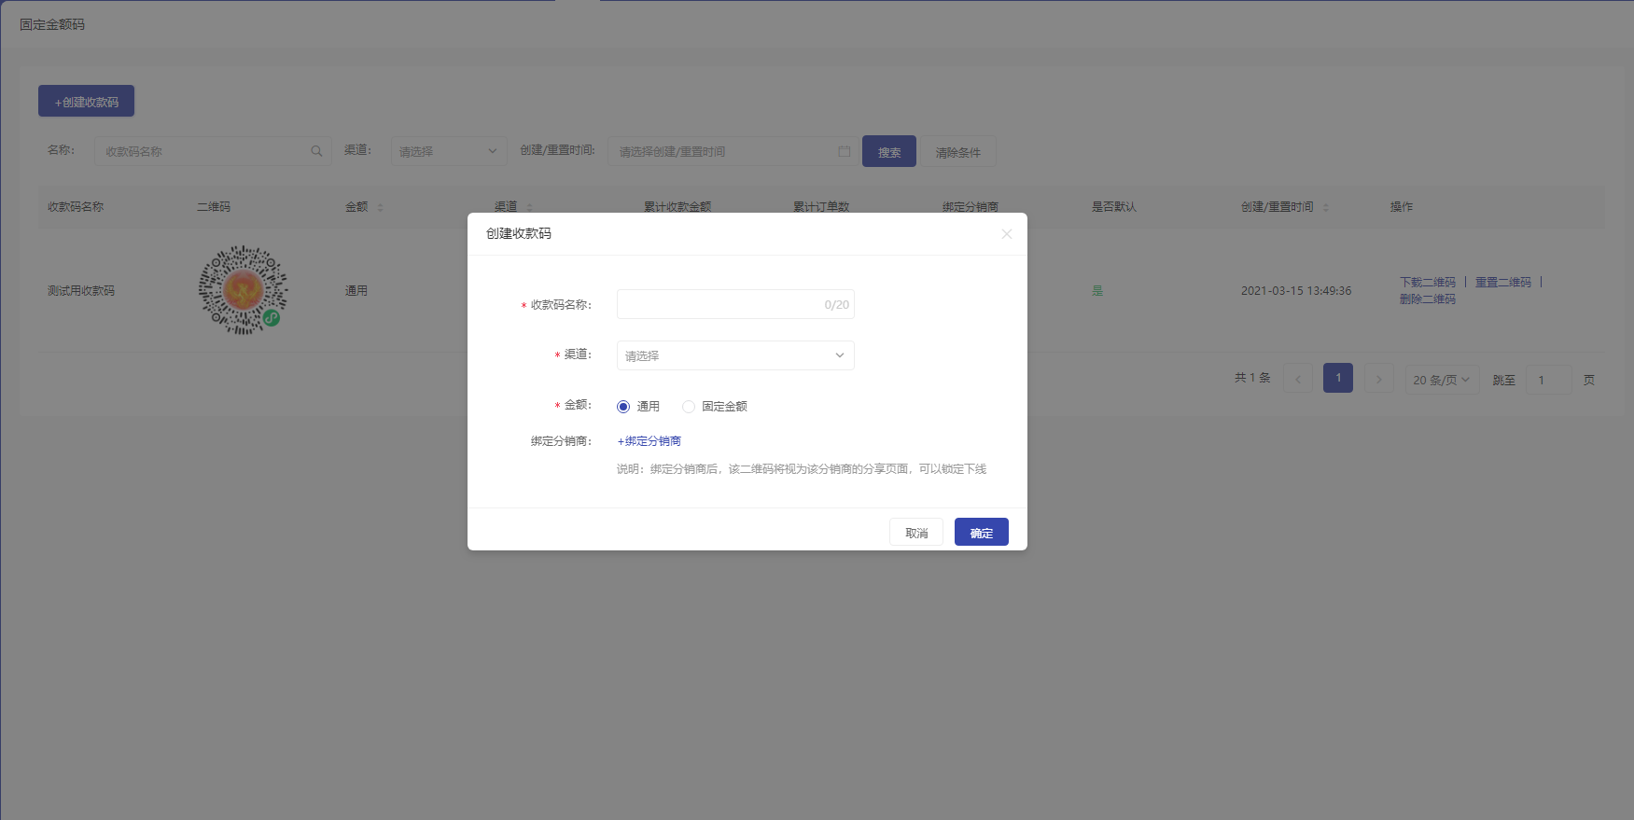Click the 收款码名称 column header

(76, 207)
